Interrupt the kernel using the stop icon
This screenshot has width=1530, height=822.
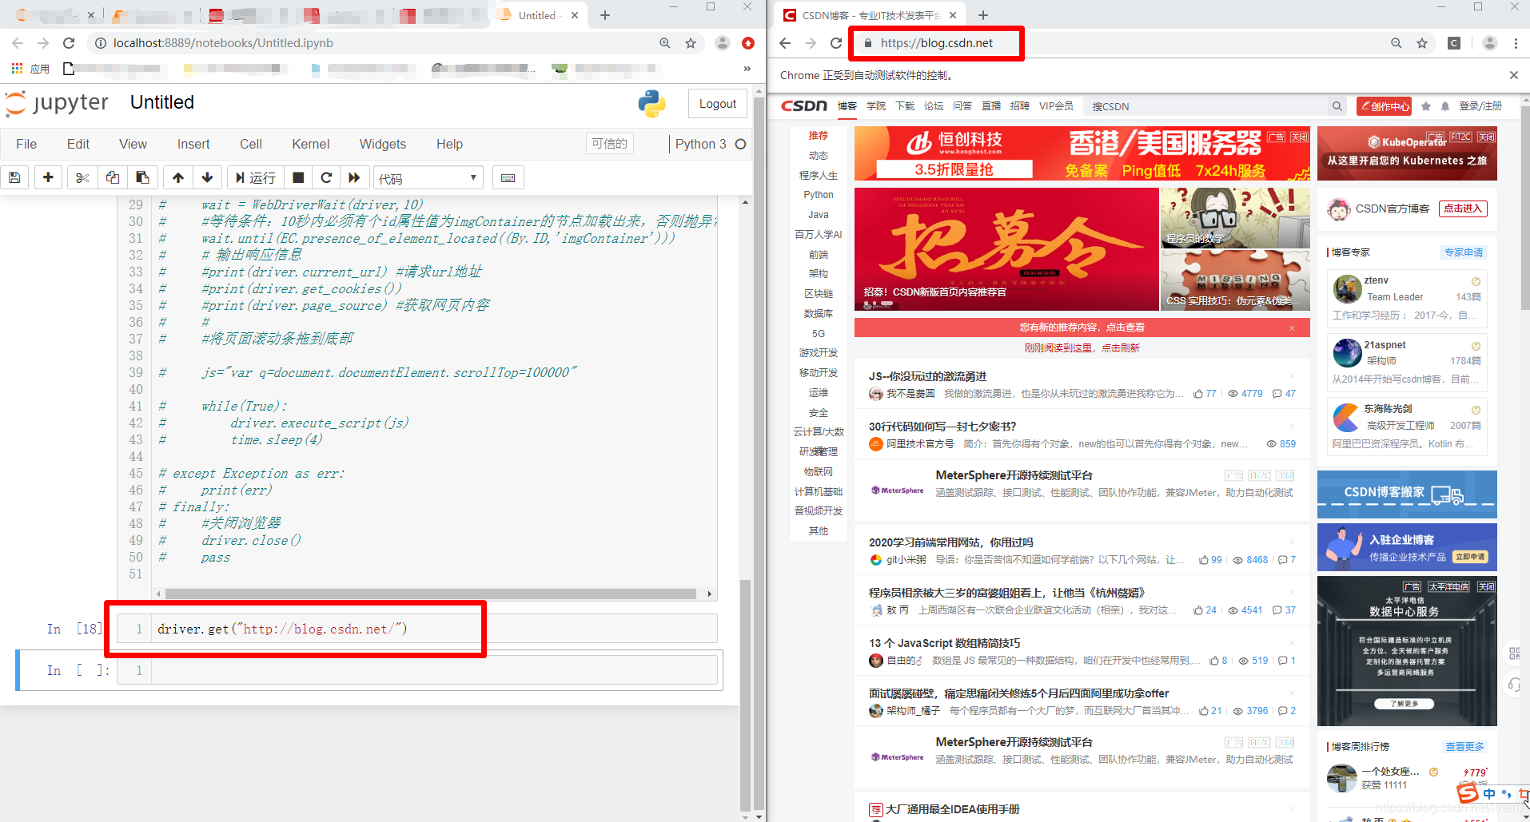point(297,177)
